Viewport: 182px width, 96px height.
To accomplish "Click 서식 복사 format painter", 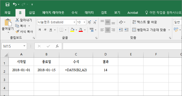I will click(x=24, y=31).
